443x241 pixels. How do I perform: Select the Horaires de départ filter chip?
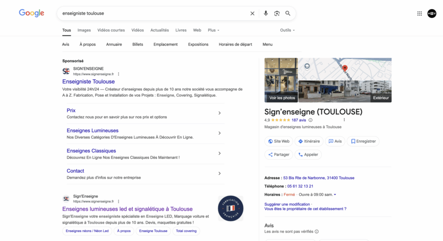point(235,45)
